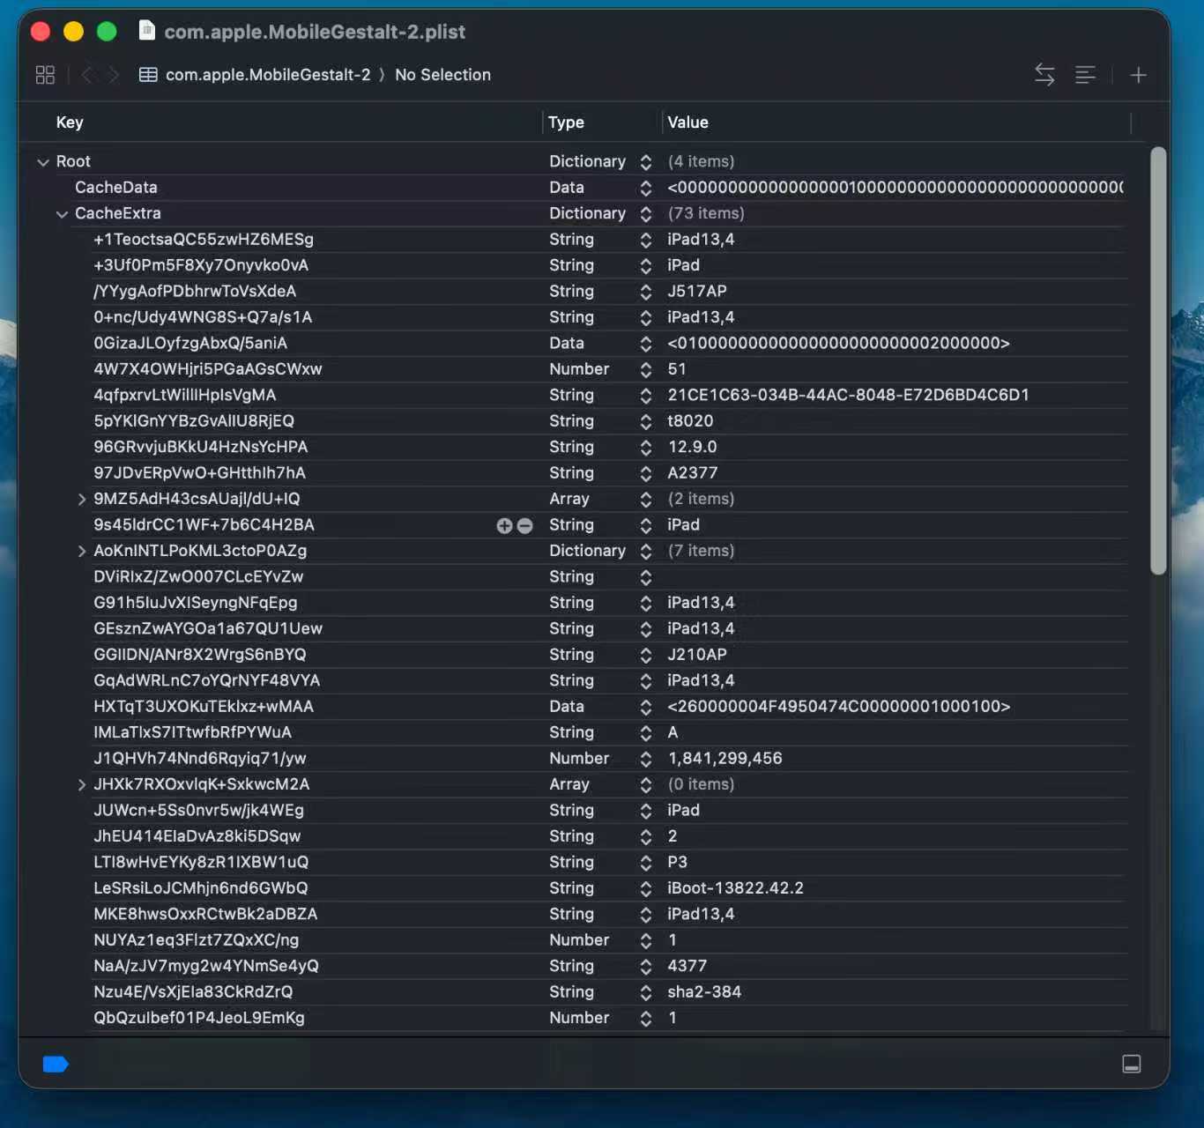Open the related items grid icon

tap(45, 75)
